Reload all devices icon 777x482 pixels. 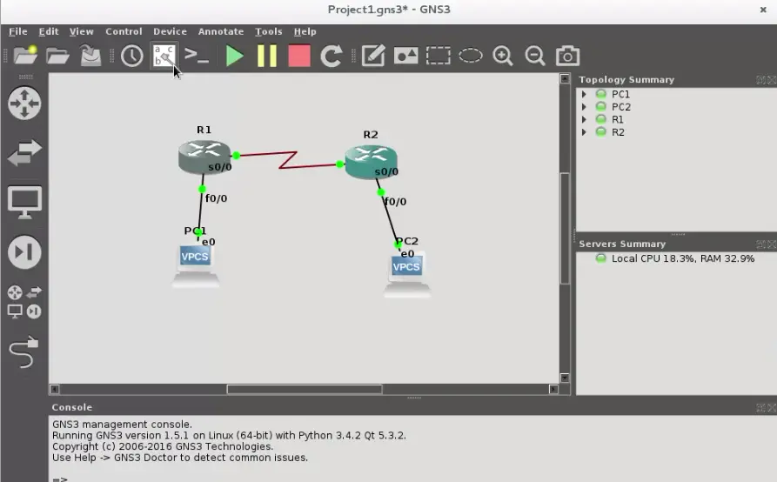(332, 56)
